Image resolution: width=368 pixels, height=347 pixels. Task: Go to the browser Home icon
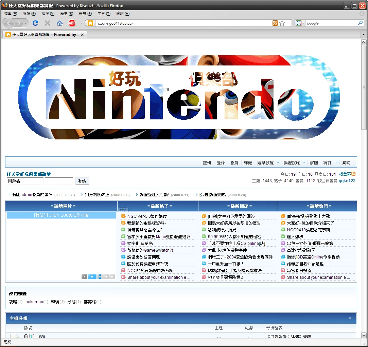click(60, 23)
